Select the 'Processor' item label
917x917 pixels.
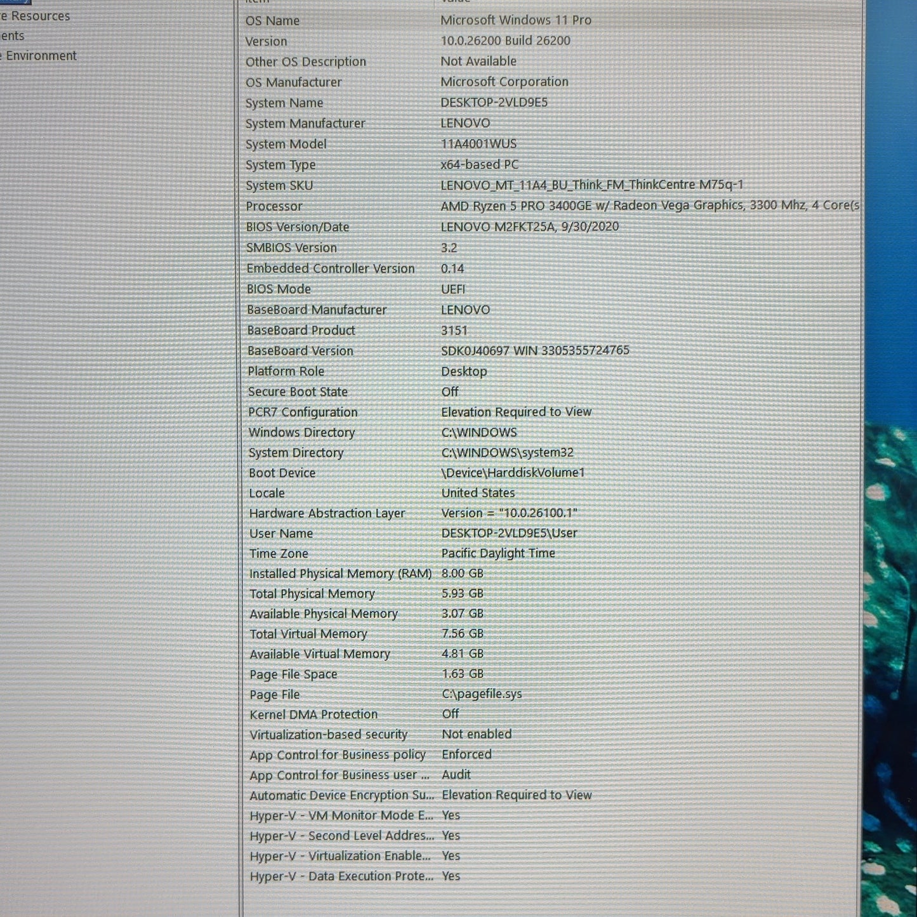click(274, 206)
